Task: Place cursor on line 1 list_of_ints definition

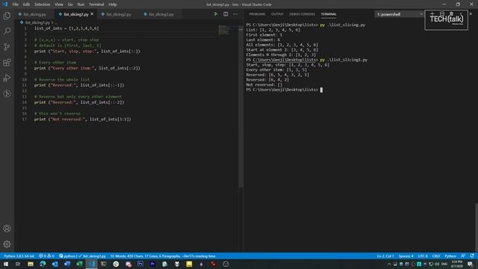Action: 66,28
